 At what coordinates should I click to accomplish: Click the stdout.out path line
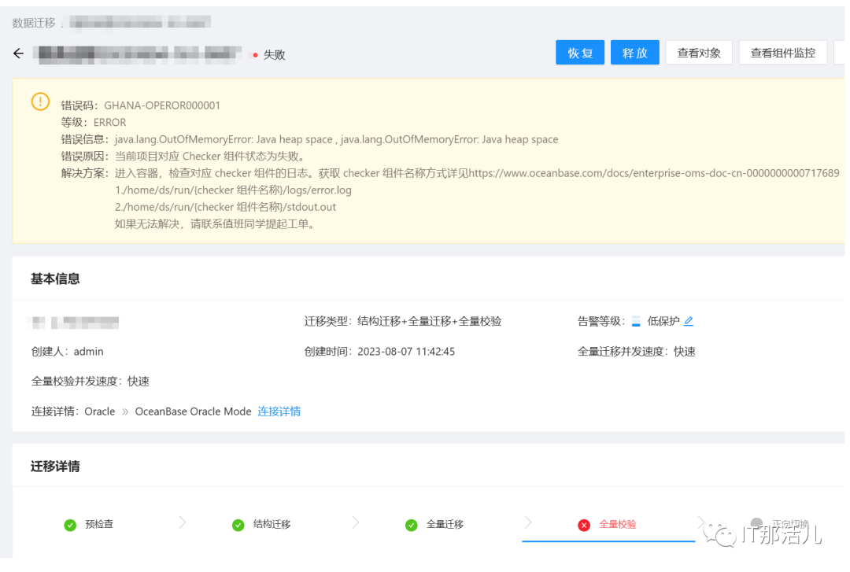click(226, 207)
